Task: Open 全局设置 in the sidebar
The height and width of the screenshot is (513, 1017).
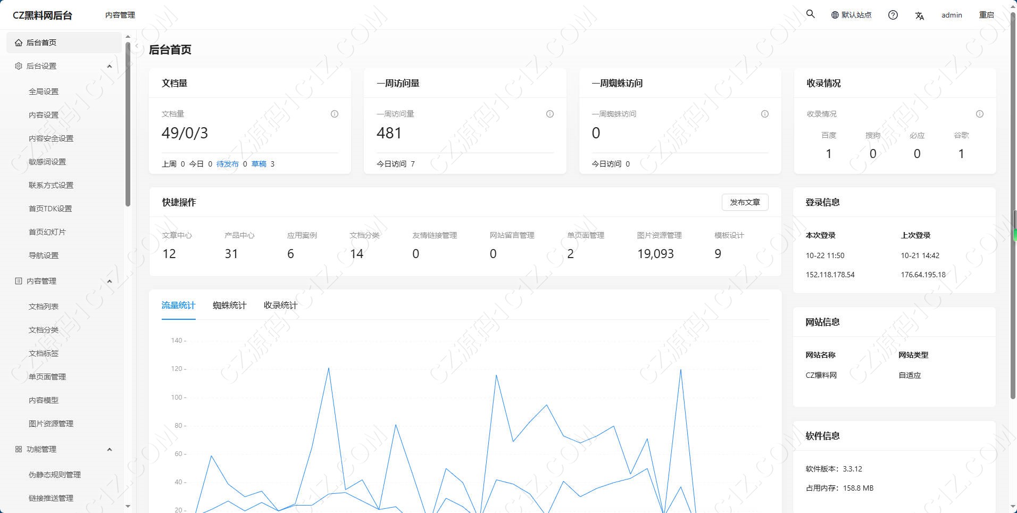Action: [x=44, y=92]
